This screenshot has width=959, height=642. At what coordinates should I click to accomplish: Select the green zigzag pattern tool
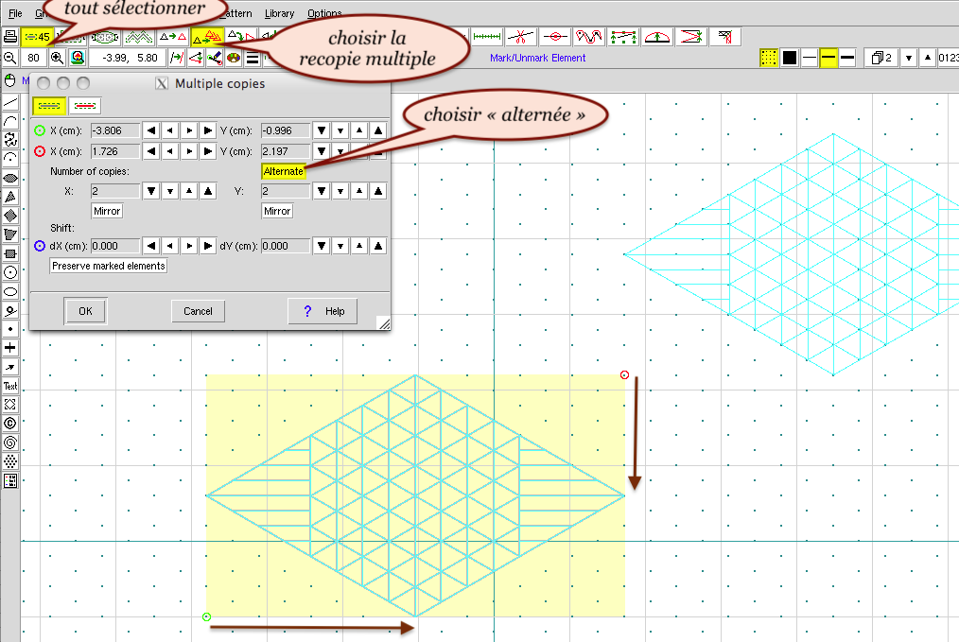tap(139, 37)
